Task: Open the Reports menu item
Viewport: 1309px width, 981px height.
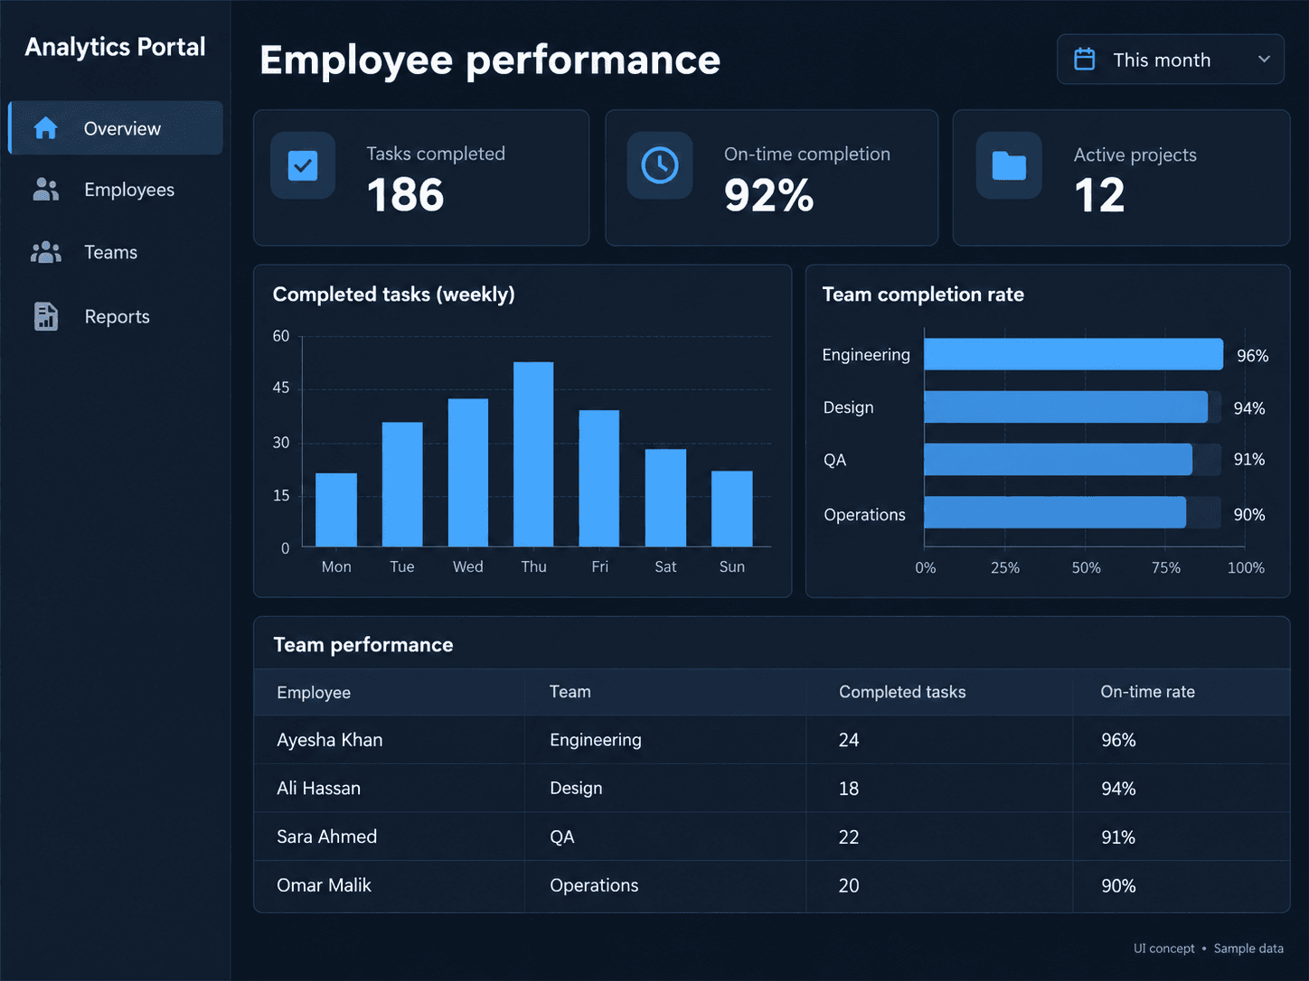Action: (116, 316)
